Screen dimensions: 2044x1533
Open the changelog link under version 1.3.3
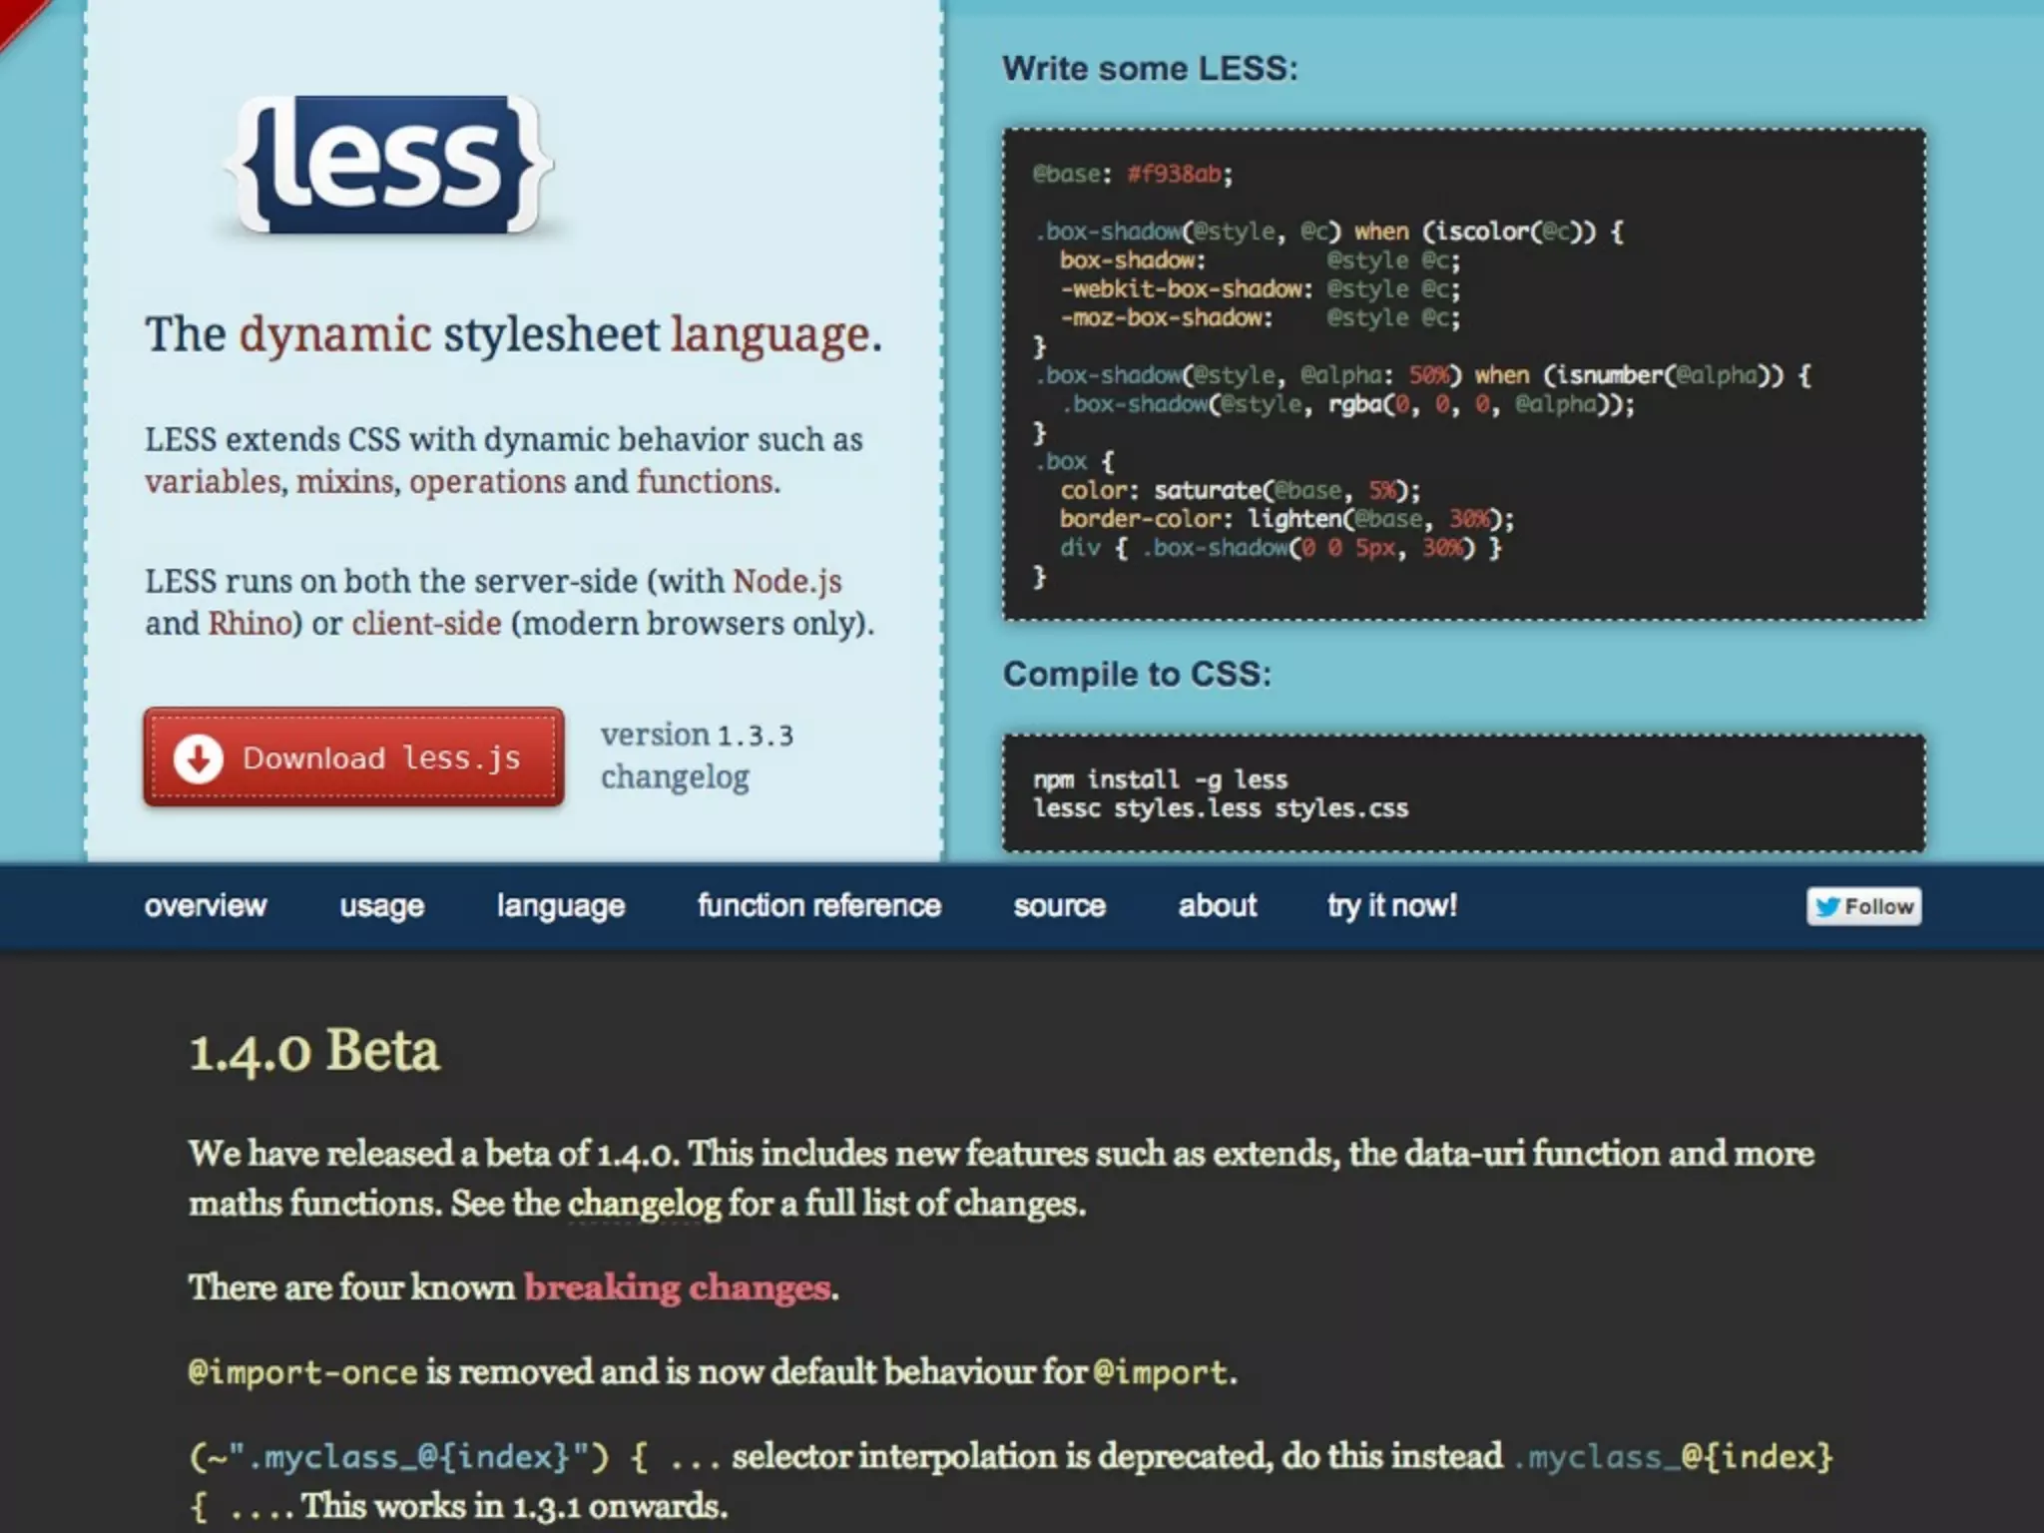click(x=675, y=777)
